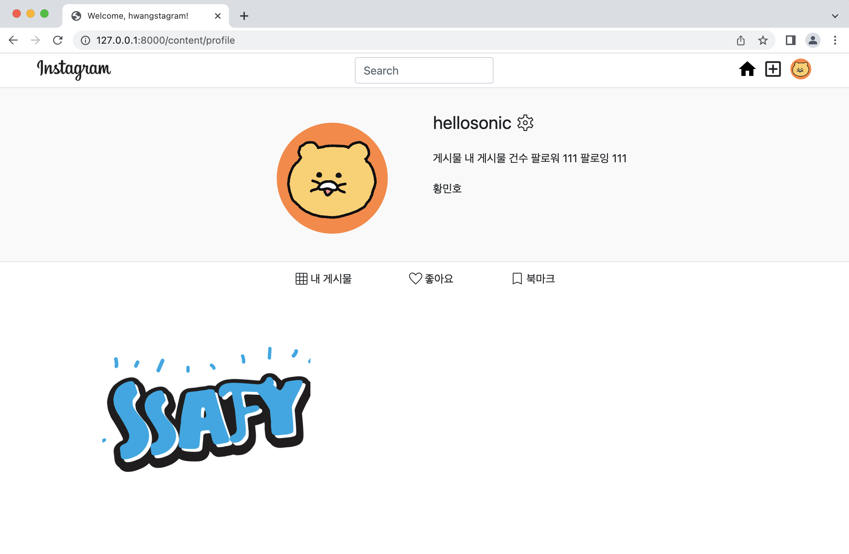The image size is (849, 554).
Task: Click the bookmark star in address bar
Action: point(763,40)
